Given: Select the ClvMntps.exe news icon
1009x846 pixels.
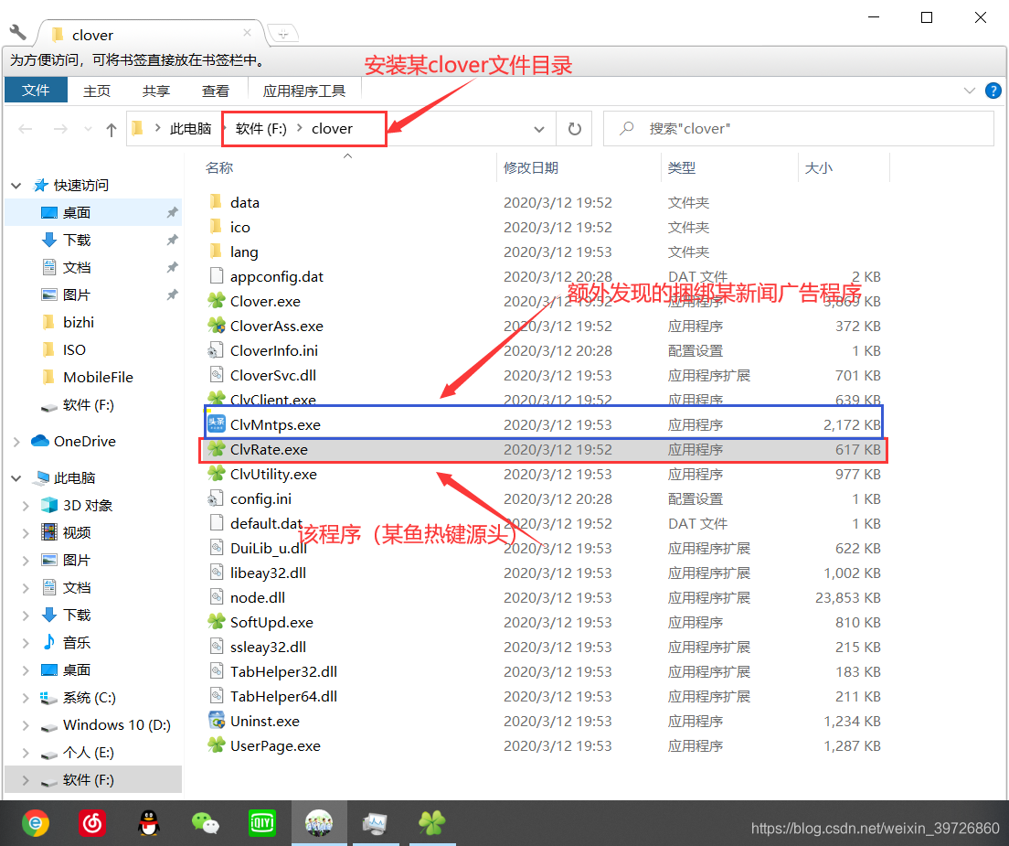Looking at the screenshot, I should (x=217, y=423).
